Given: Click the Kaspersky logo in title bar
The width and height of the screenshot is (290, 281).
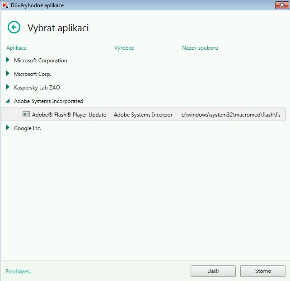Looking at the screenshot, I should (x=5, y=5).
